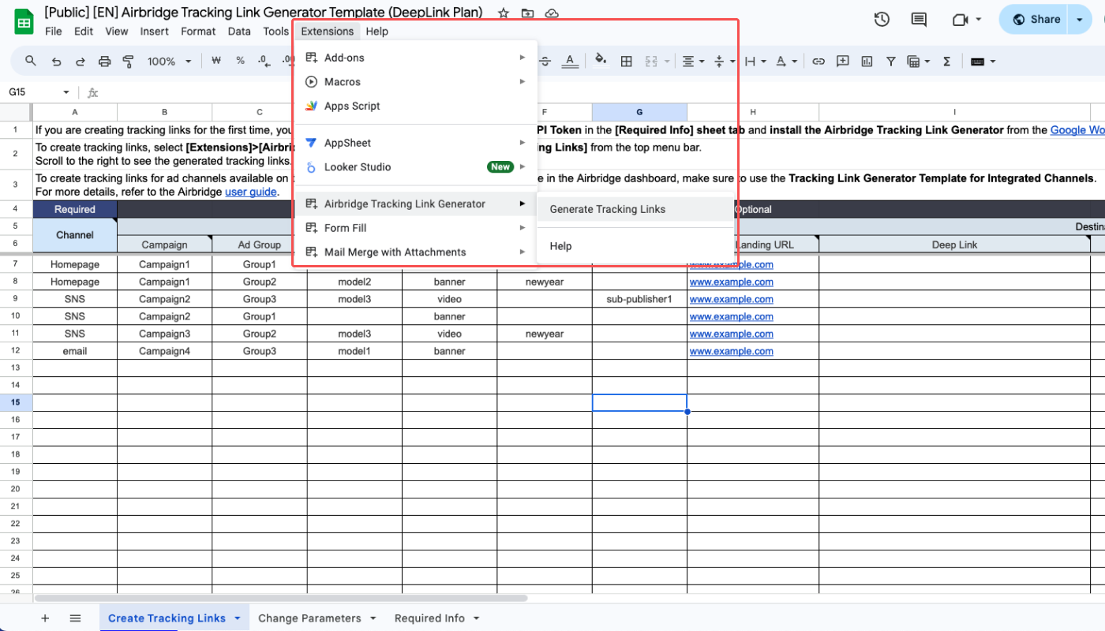Viewport: 1105px width, 631px height.
Task: Click the insert comment icon
Action: tap(842, 61)
